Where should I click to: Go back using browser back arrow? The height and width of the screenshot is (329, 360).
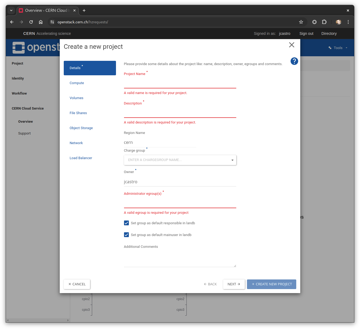click(x=12, y=22)
